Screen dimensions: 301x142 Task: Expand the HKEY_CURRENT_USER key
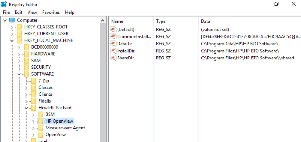click(12, 34)
